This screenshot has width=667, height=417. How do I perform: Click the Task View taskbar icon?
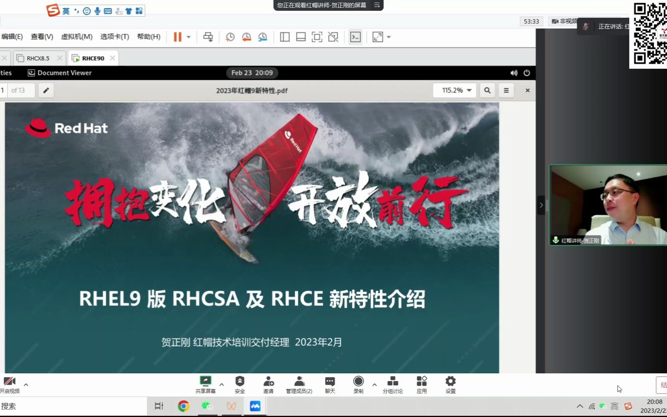[159, 406]
